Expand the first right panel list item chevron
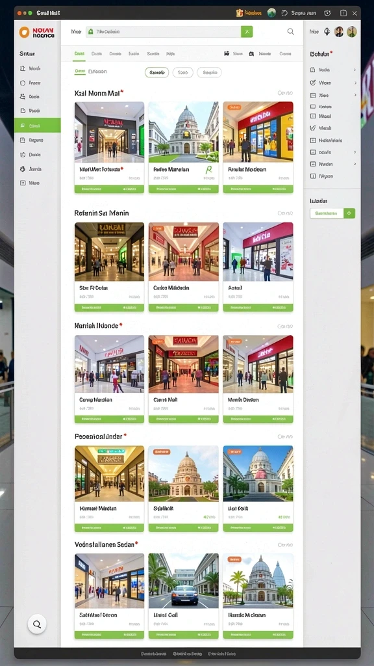 click(355, 70)
